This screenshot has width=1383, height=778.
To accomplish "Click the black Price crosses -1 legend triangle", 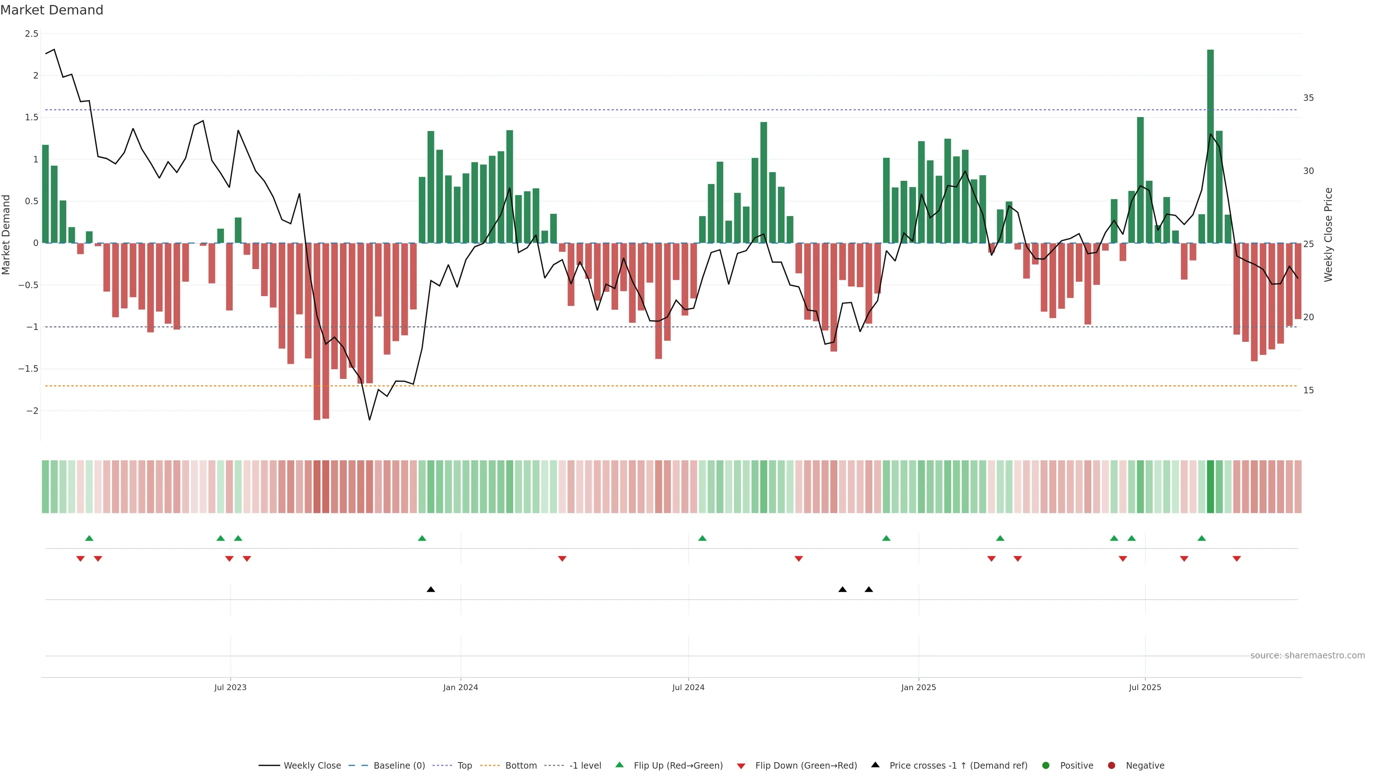I will (875, 765).
